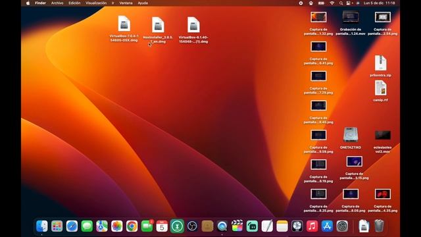Open OBS Studio in the Dock
Screen dimensions: 421x237
coord(192,226)
